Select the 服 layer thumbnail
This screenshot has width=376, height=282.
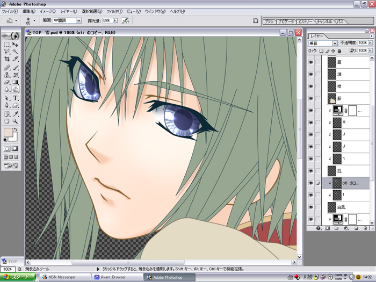pyautogui.click(x=332, y=98)
